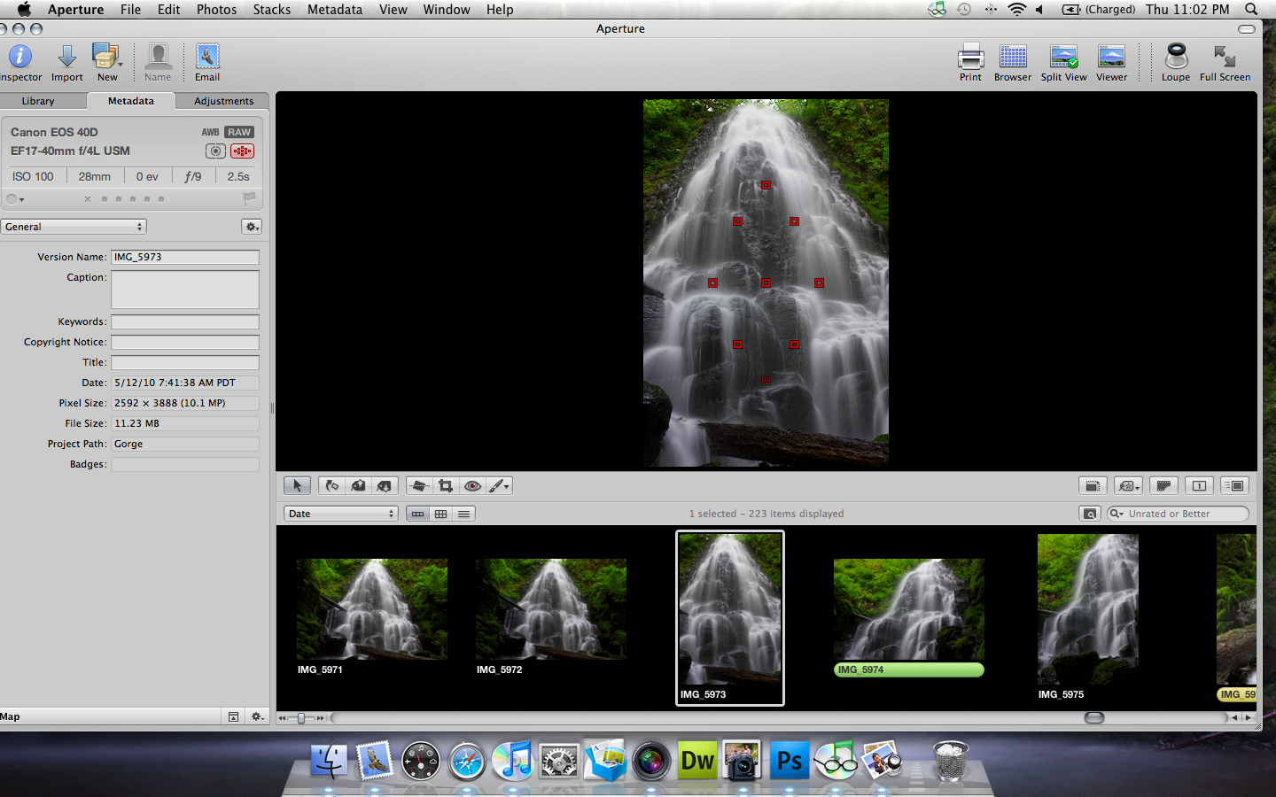Open Dreamweaver from the Dock
This screenshot has height=797, width=1276.
pyautogui.click(x=697, y=760)
